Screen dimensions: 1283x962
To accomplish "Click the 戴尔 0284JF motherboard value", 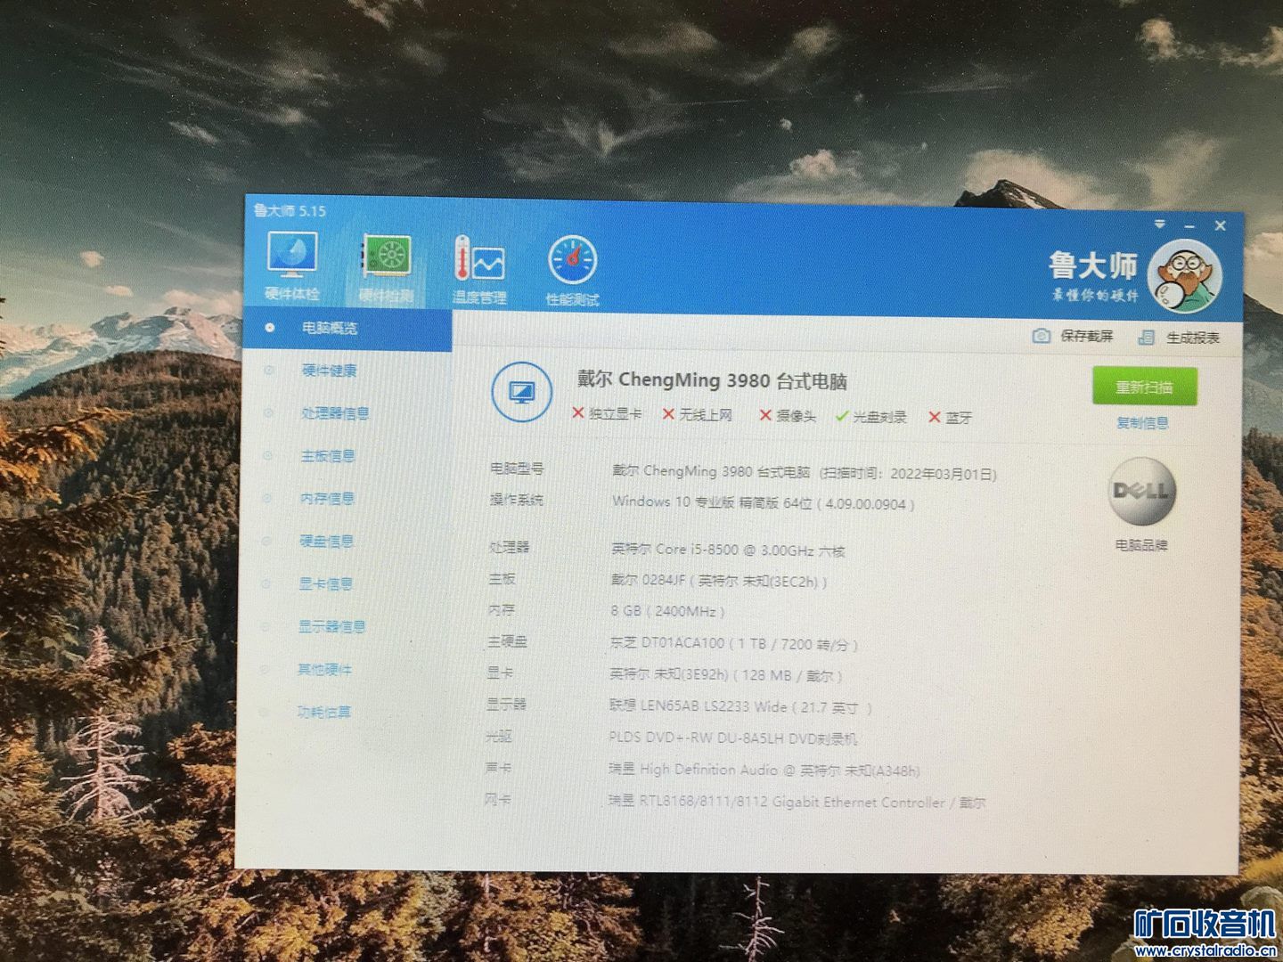I will 719,582.
